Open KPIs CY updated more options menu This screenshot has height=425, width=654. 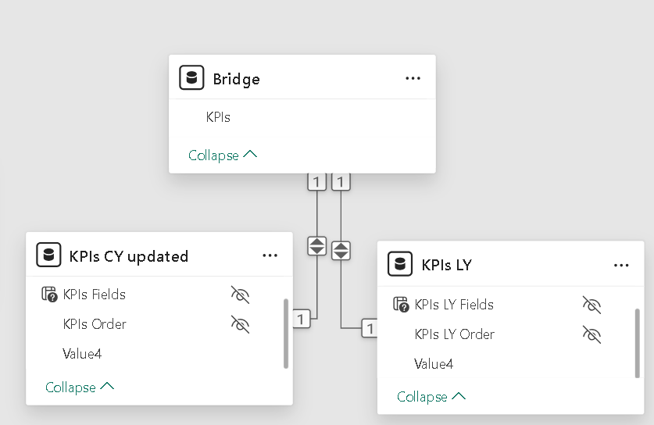(270, 255)
